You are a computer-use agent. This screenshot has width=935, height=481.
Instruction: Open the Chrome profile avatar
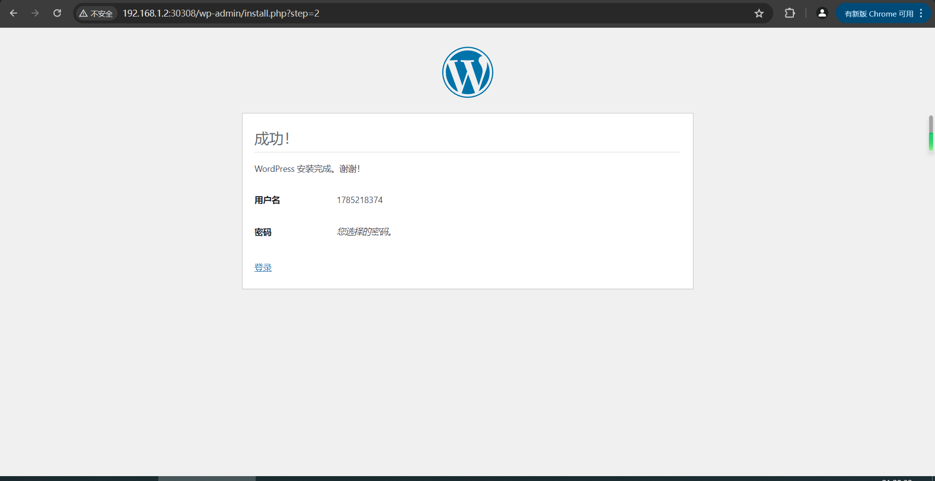click(x=822, y=13)
